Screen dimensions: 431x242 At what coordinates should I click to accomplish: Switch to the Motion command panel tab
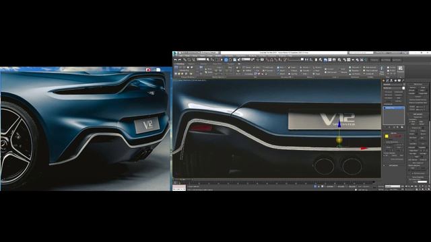[395, 81]
